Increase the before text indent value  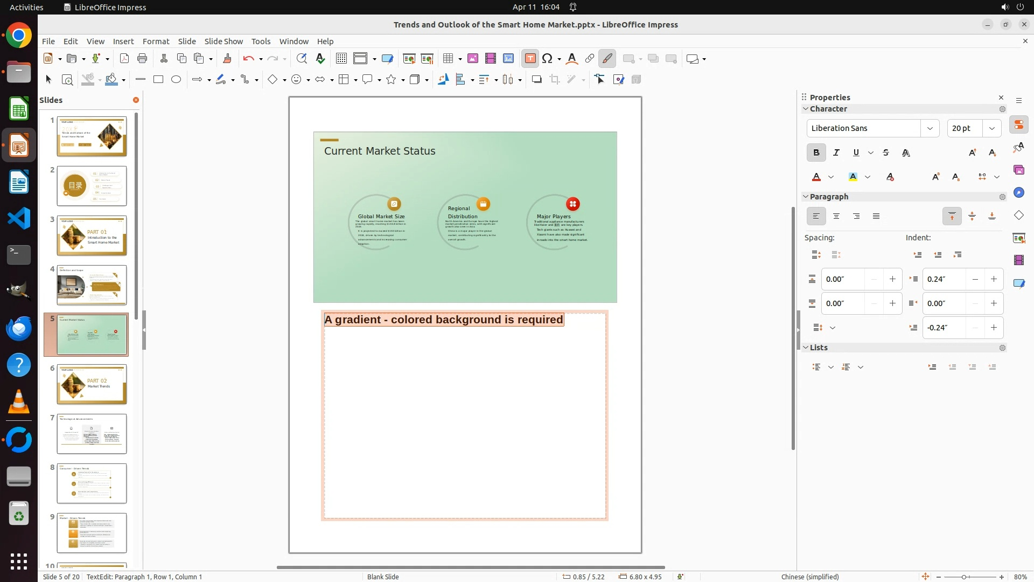(x=994, y=279)
